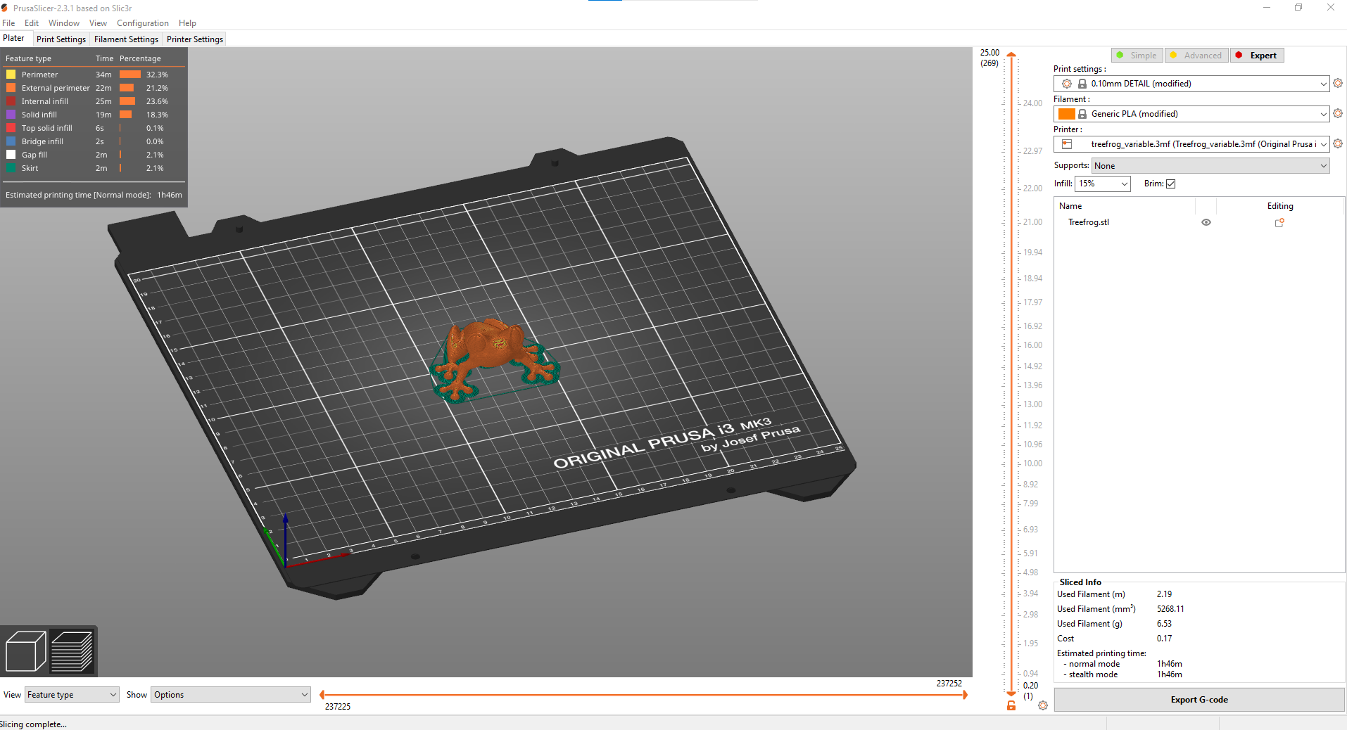Switch to the Print Settings tab

pyautogui.click(x=61, y=39)
